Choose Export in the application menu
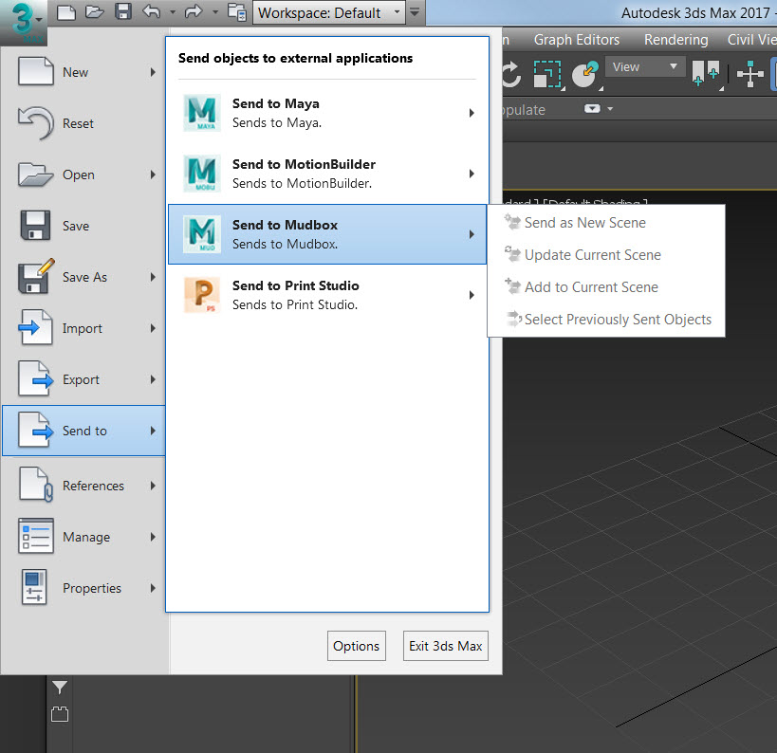 [84, 380]
